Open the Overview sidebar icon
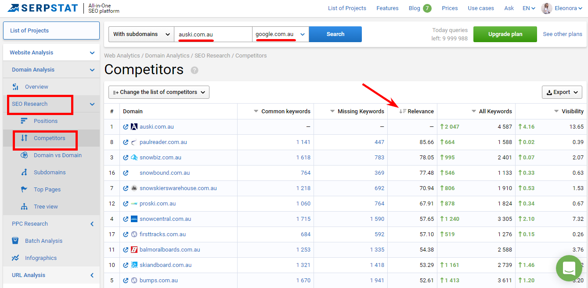Viewport: 588px width, 288px height. click(15, 87)
